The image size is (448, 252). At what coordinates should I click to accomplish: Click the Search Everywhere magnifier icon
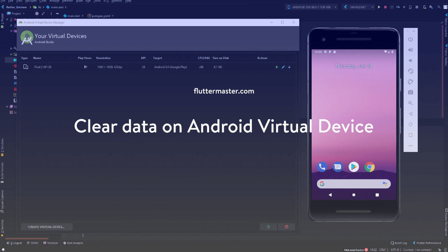(x=440, y=7)
